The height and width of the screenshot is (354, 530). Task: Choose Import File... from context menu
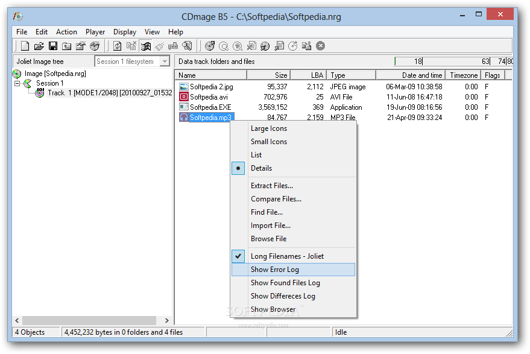pyautogui.click(x=294, y=226)
